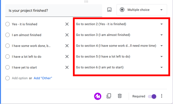Click the "Is your project finished?" title field
The image size is (173, 104).
point(54,11)
